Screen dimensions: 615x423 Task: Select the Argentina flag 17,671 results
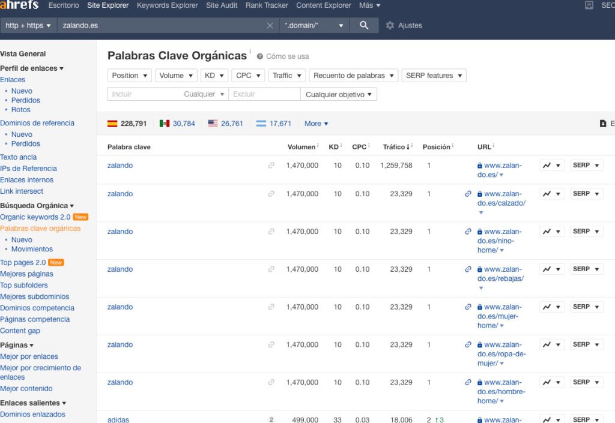click(274, 124)
